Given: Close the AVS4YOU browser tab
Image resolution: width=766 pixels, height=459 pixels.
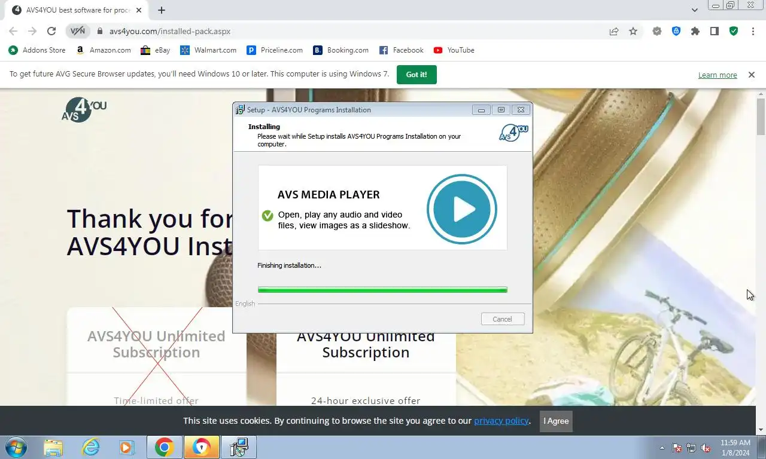Looking at the screenshot, I should pos(139,10).
